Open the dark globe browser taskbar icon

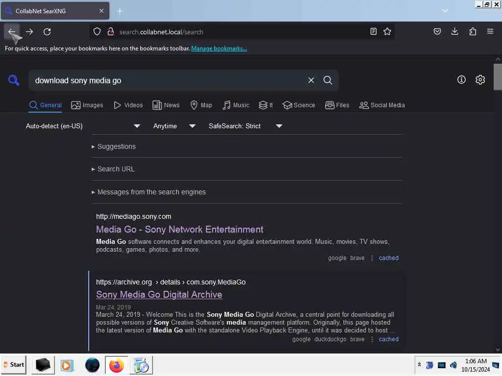pyautogui.click(x=92, y=365)
